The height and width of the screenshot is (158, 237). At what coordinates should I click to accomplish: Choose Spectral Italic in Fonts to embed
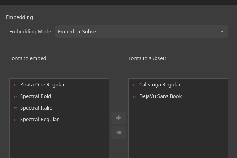pyautogui.click(x=36, y=108)
